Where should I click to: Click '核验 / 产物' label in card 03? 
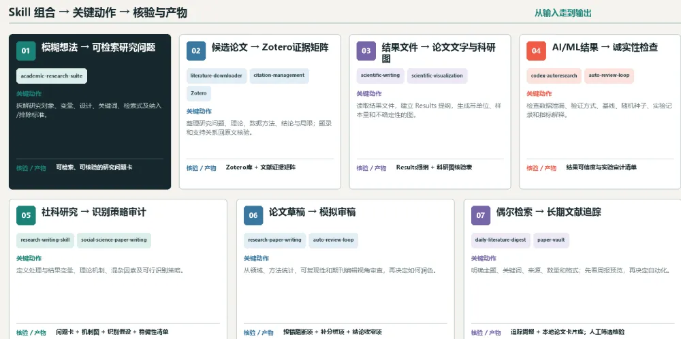pyautogui.click(x=371, y=168)
